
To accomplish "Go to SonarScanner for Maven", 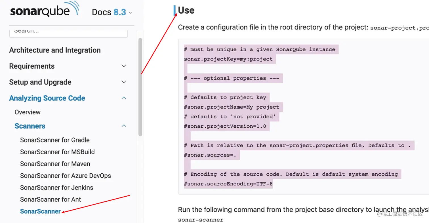I will click(55, 164).
